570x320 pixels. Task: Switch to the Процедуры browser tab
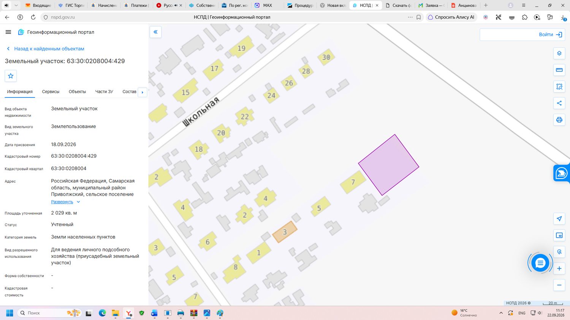[300, 5]
